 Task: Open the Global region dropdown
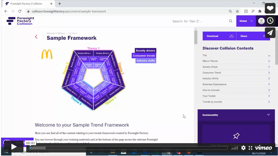pyautogui.click(x=246, y=21)
